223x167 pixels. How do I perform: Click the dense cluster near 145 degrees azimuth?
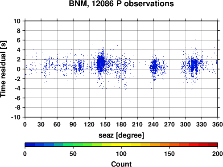pos(101,63)
